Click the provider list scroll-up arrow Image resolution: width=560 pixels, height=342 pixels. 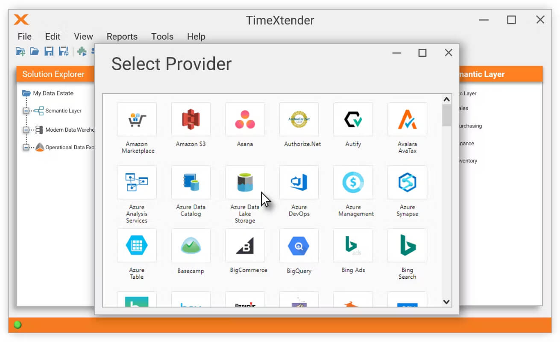coord(447,100)
